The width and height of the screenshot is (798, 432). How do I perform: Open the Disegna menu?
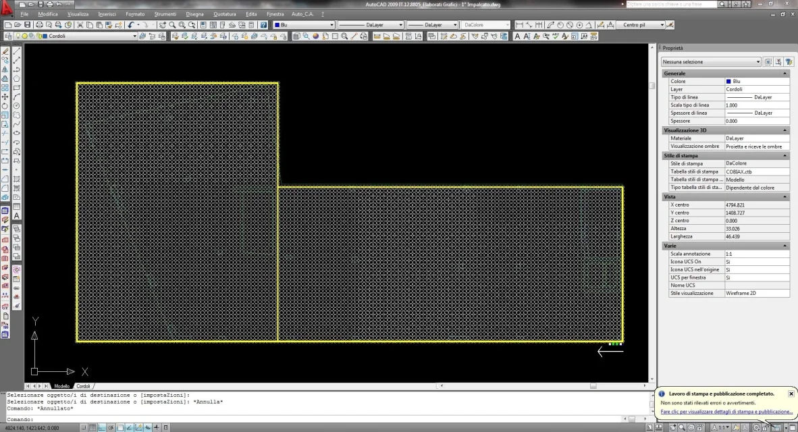click(x=194, y=14)
